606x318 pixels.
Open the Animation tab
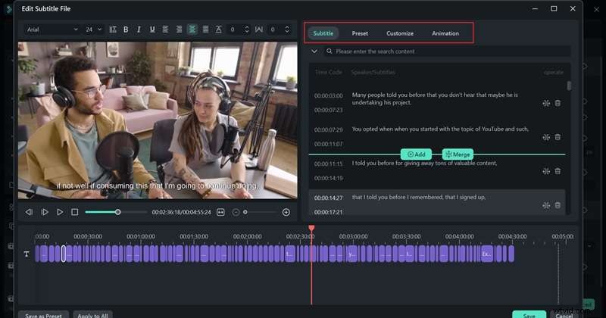445,33
